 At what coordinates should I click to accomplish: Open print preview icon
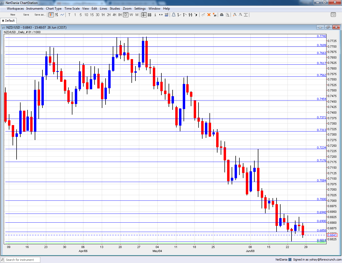click(227, 15)
